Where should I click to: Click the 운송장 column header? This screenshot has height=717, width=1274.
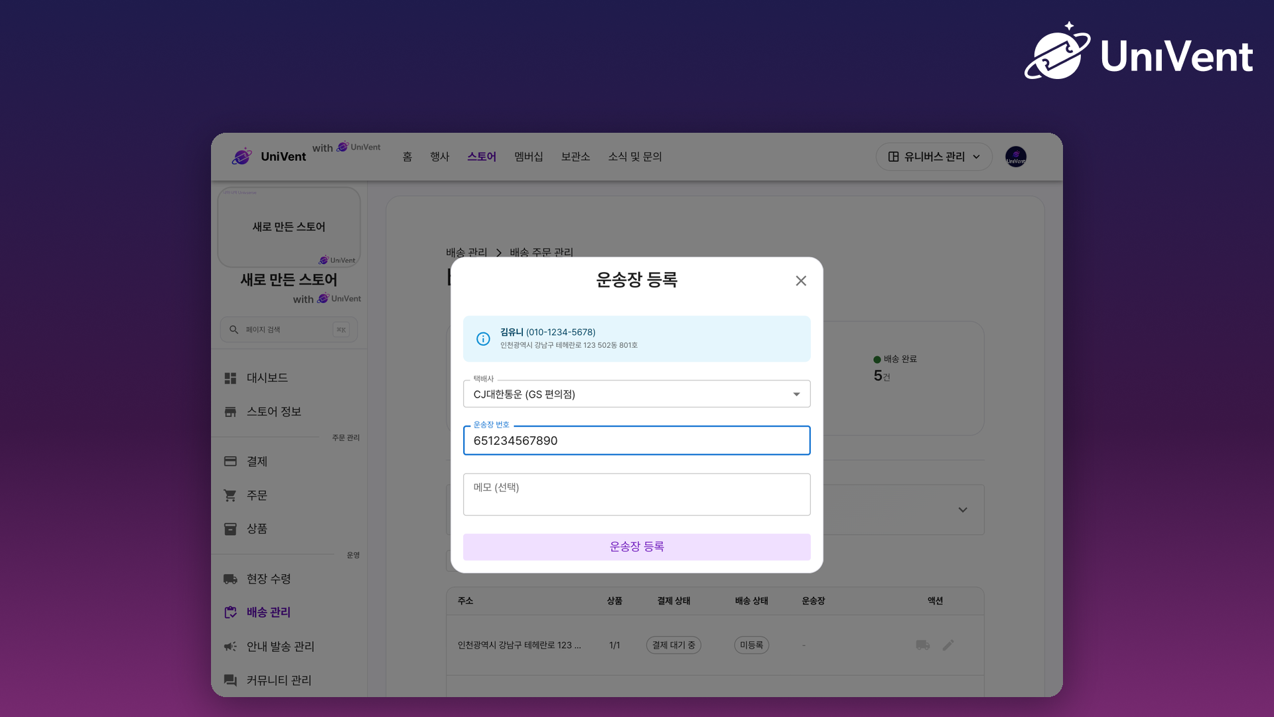pos(813,601)
